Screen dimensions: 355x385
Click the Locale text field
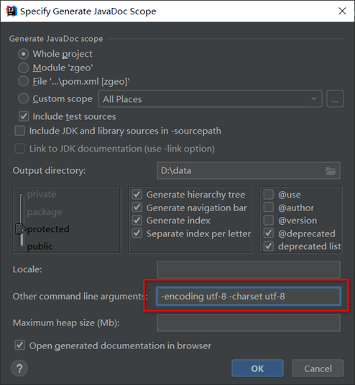(x=249, y=269)
